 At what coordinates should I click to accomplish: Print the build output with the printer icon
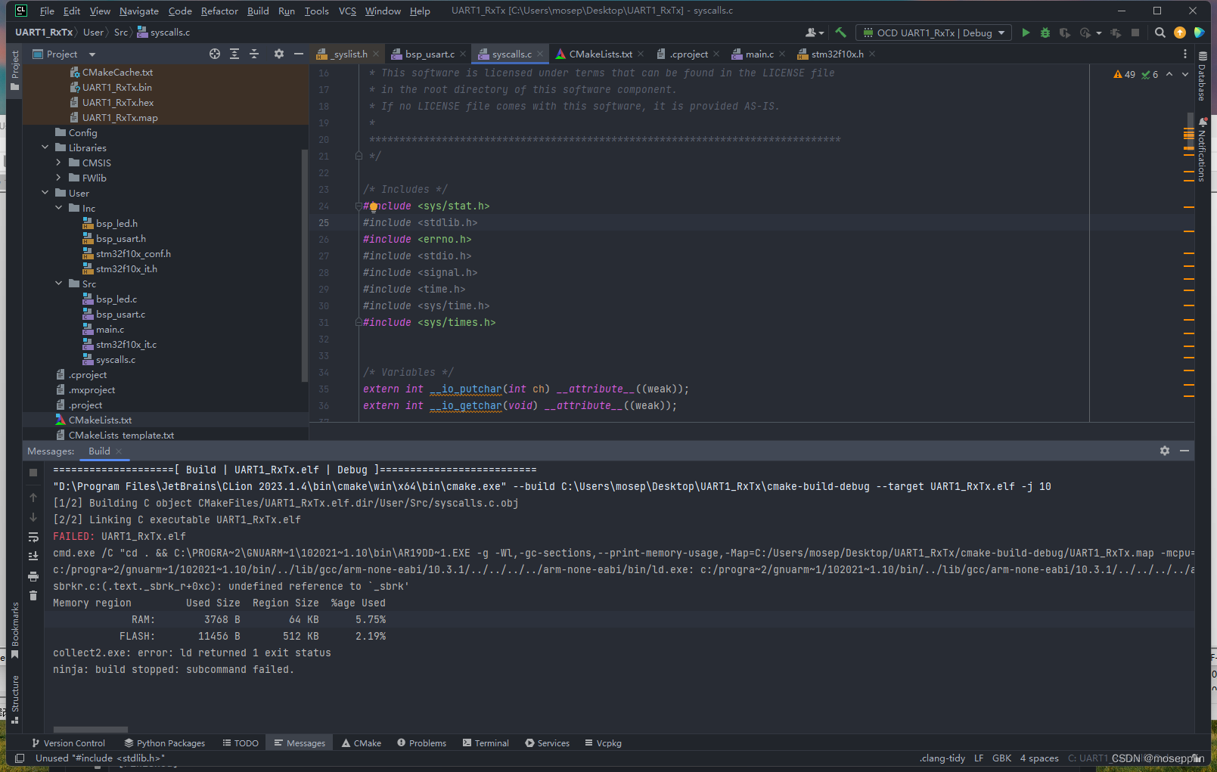(33, 576)
